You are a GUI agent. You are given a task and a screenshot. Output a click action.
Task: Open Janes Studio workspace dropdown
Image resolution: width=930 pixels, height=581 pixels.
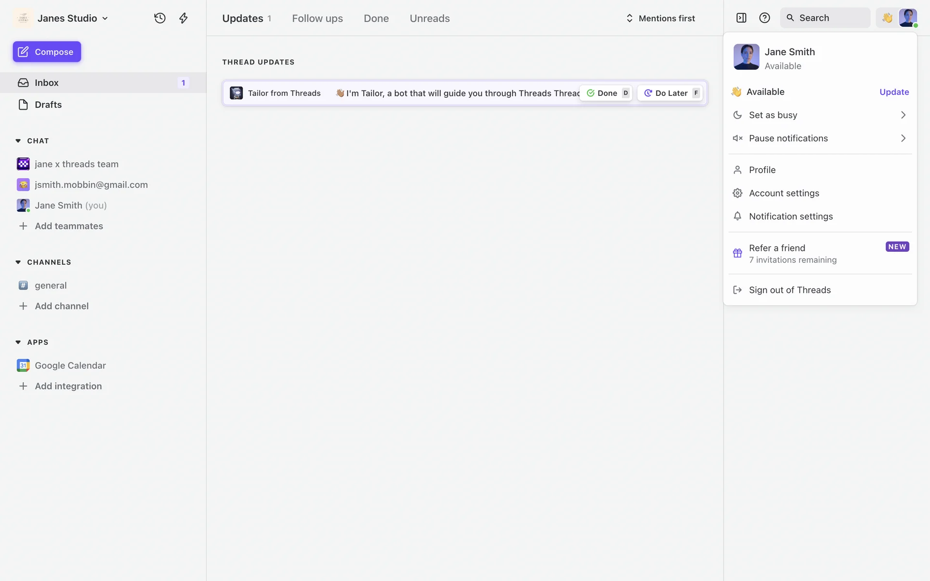click(x=73, y=18)
